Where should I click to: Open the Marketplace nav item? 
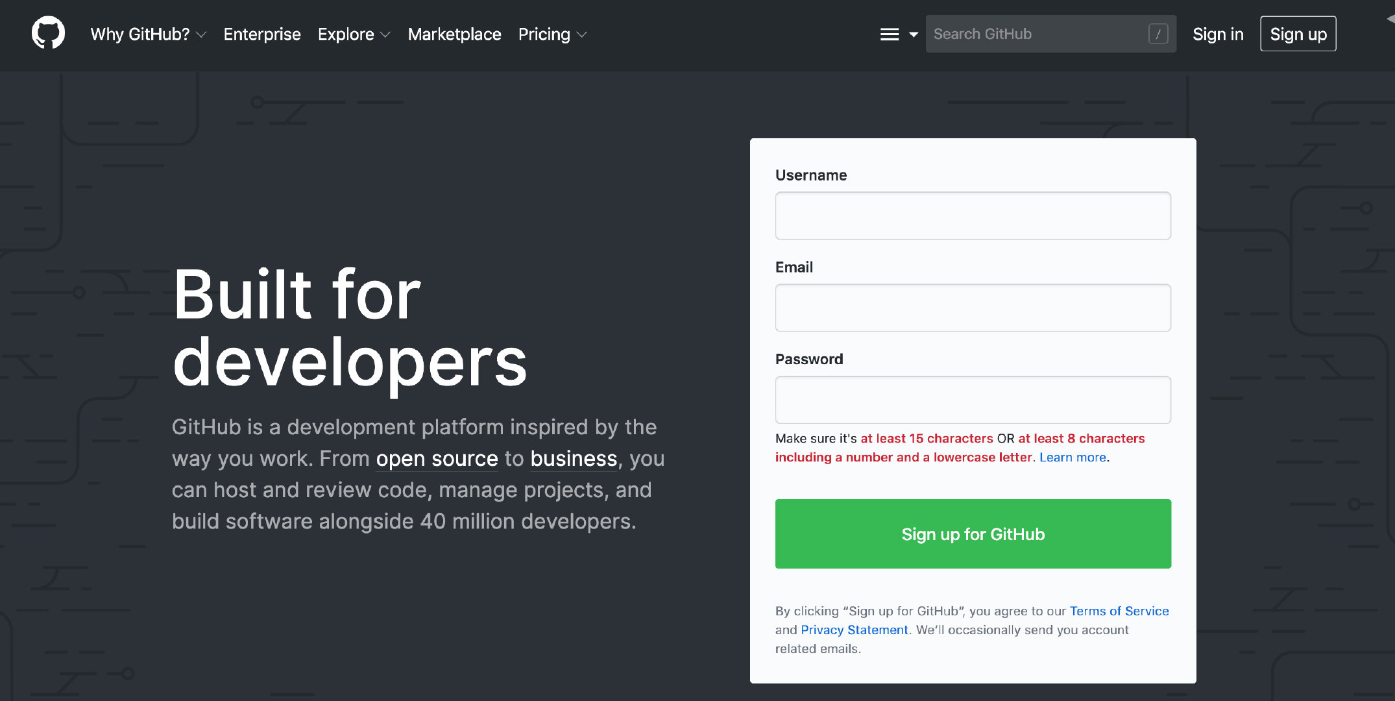tap(454, 34)
